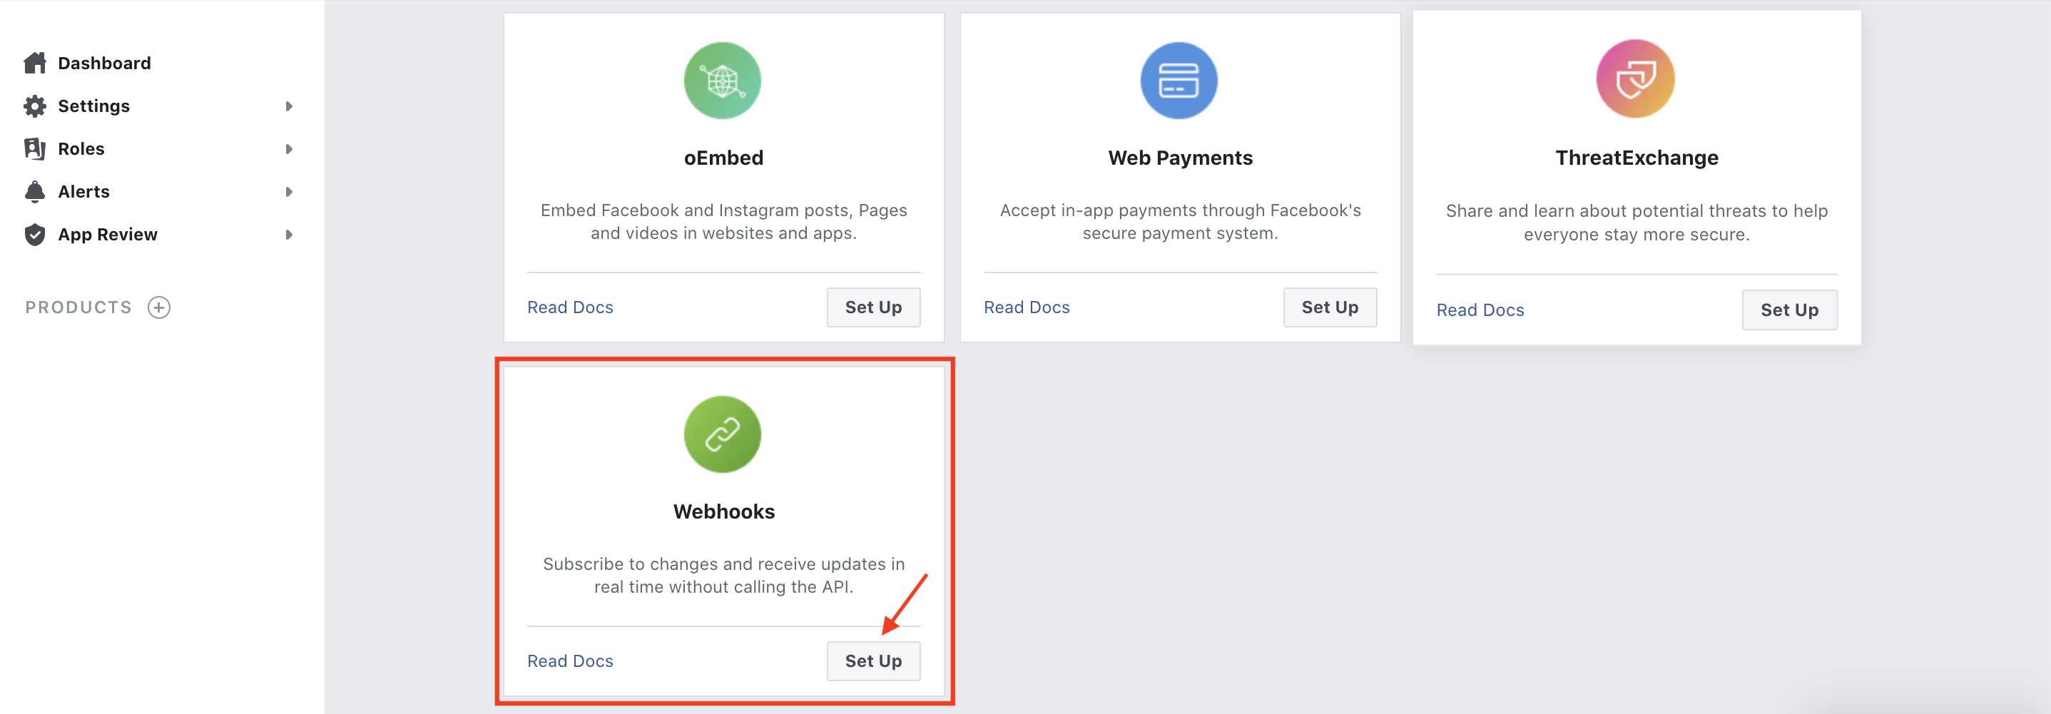Select App Review in the sidebar
Viewport: 2051px width, 714px height.
[108, 235]
